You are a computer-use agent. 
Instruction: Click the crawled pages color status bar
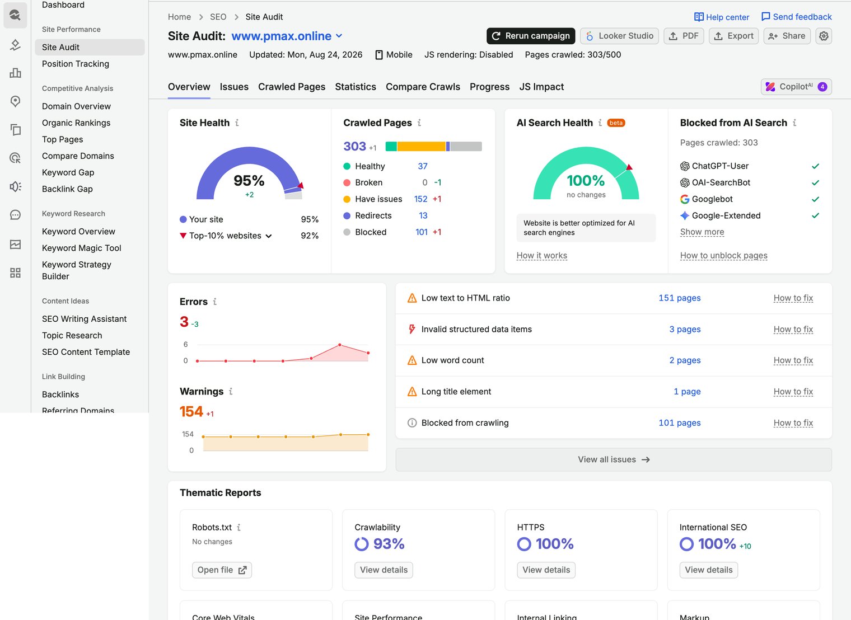point(433,147)
